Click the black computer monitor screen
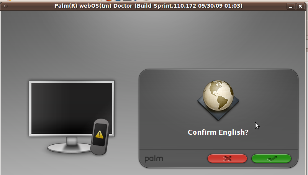Image resolution: width=308 pixels, height=175 pixels. coord(72,108)
